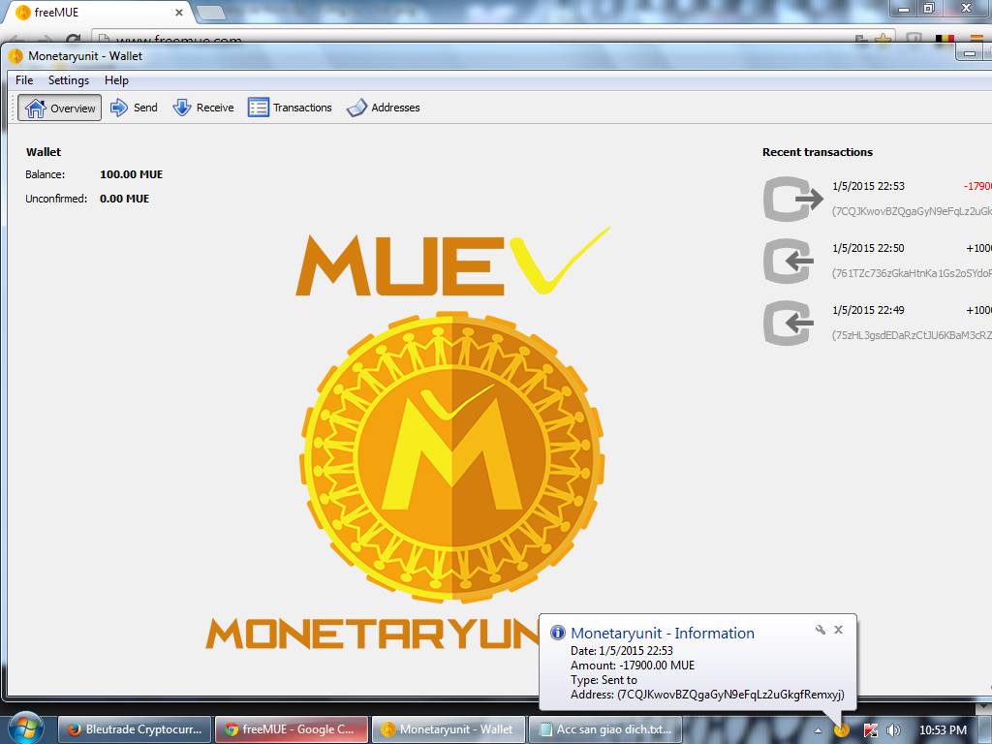Click address starting with 75zHL3gsdEDaRzCtJU6K
The image size is (992, 744).
click(x=912, y=335)
